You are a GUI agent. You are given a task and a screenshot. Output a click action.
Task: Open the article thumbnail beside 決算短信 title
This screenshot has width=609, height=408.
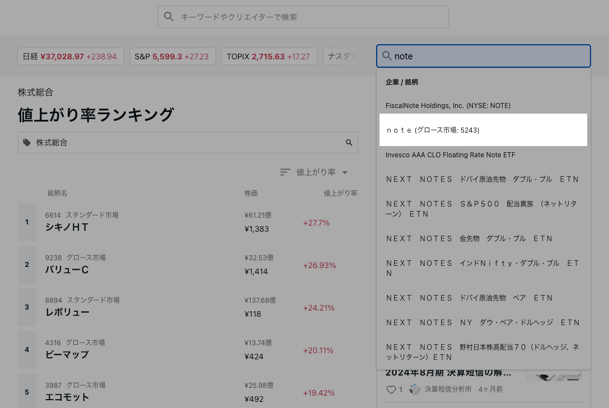point(554,376)
